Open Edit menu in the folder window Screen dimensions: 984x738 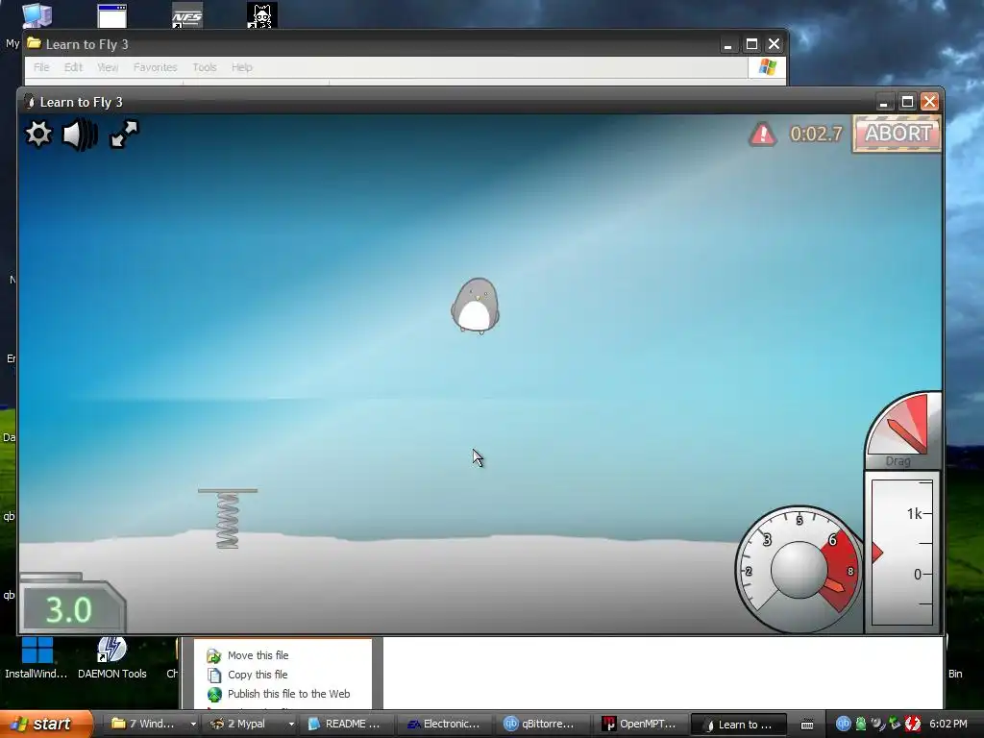pyautogui.click(x=73, y=67)
